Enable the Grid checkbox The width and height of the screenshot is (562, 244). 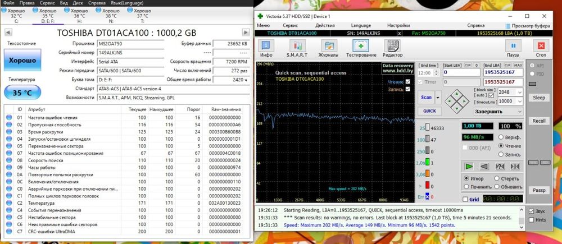point(465,199)
